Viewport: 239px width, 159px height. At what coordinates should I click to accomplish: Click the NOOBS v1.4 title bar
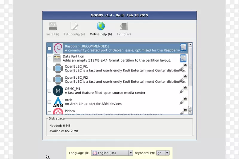(119, 15)
